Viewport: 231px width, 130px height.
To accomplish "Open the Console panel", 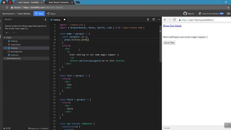I will point(167,128).
